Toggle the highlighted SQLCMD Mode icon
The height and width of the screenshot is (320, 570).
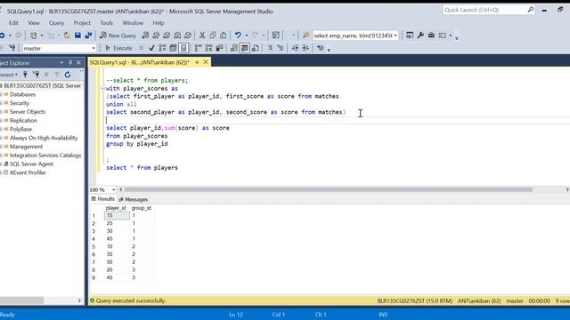[183, 48]
